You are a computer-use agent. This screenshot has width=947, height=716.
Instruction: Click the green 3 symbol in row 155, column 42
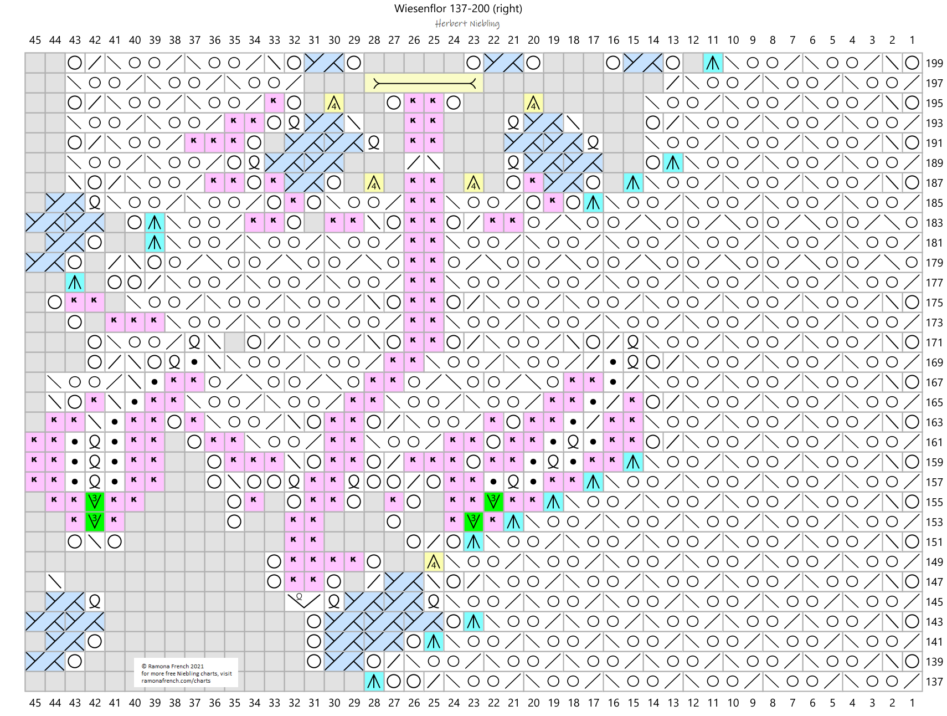click(95, 502)
